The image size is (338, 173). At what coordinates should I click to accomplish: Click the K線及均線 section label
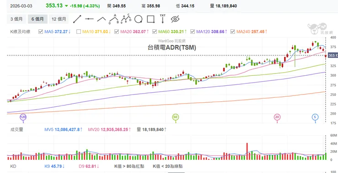20,31
